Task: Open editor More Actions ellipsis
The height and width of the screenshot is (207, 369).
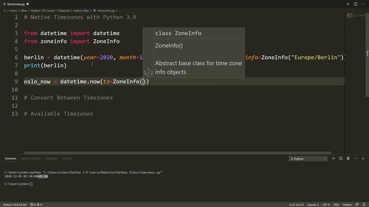Action: (363, 4)
